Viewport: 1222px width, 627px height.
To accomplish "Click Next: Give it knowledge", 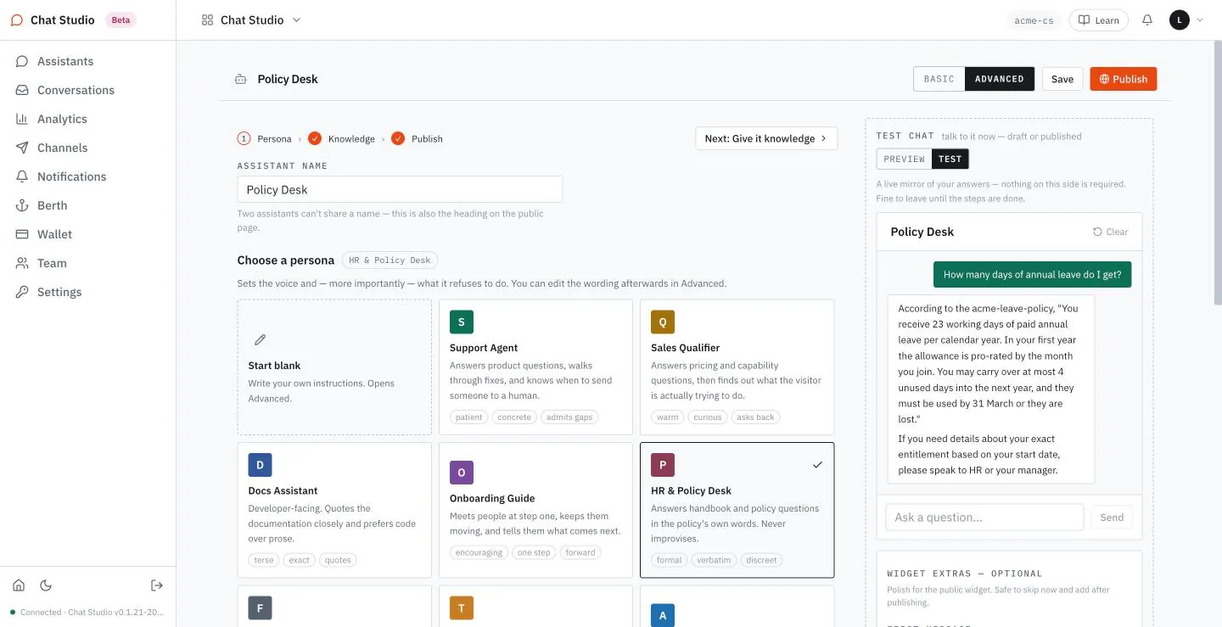I will tap(766, 138).
